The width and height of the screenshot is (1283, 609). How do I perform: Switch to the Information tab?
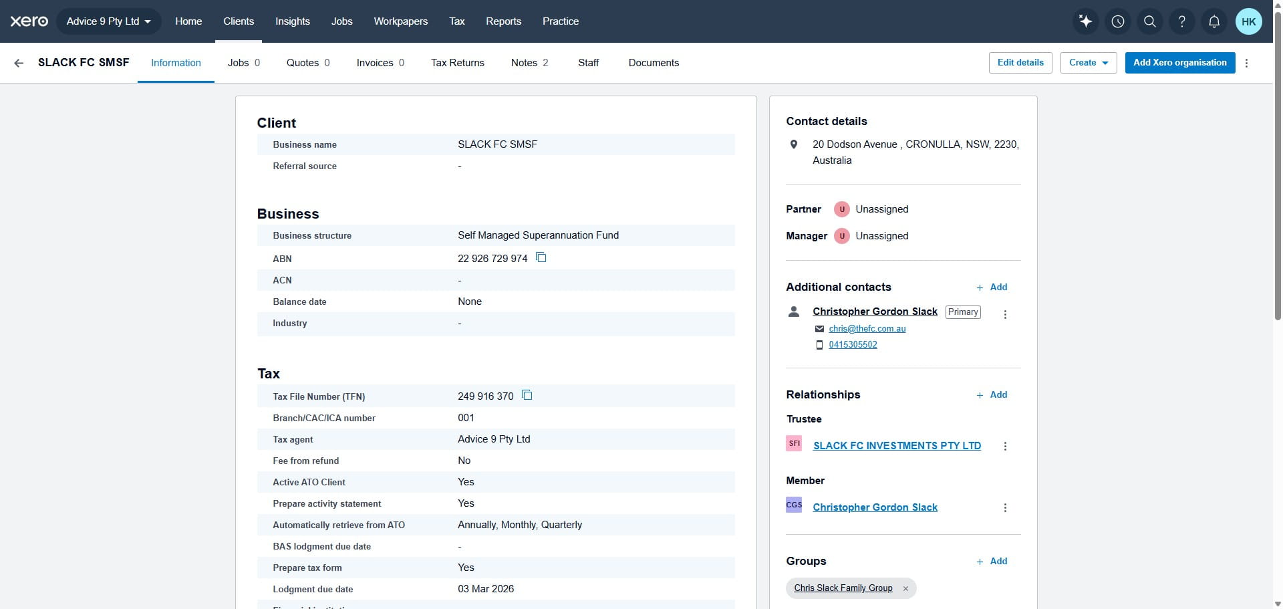176,63
